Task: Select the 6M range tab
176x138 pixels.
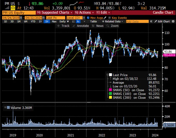Action: (x=26, y=21)
